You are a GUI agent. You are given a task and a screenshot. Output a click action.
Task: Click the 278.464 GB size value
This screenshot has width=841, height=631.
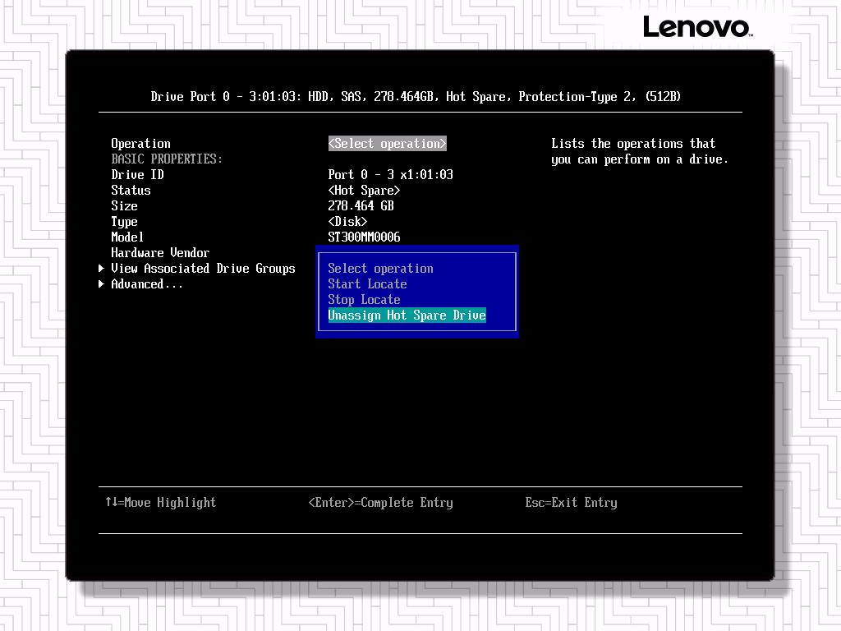click(x=361, y=206)
